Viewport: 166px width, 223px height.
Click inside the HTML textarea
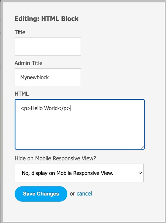tap(80, 125)
